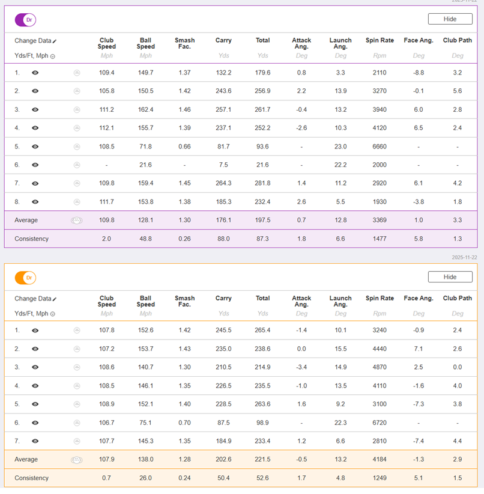Hide shot 6 in purple table via eye
This screenshot has width=484, height=494.
click(35, 165)
